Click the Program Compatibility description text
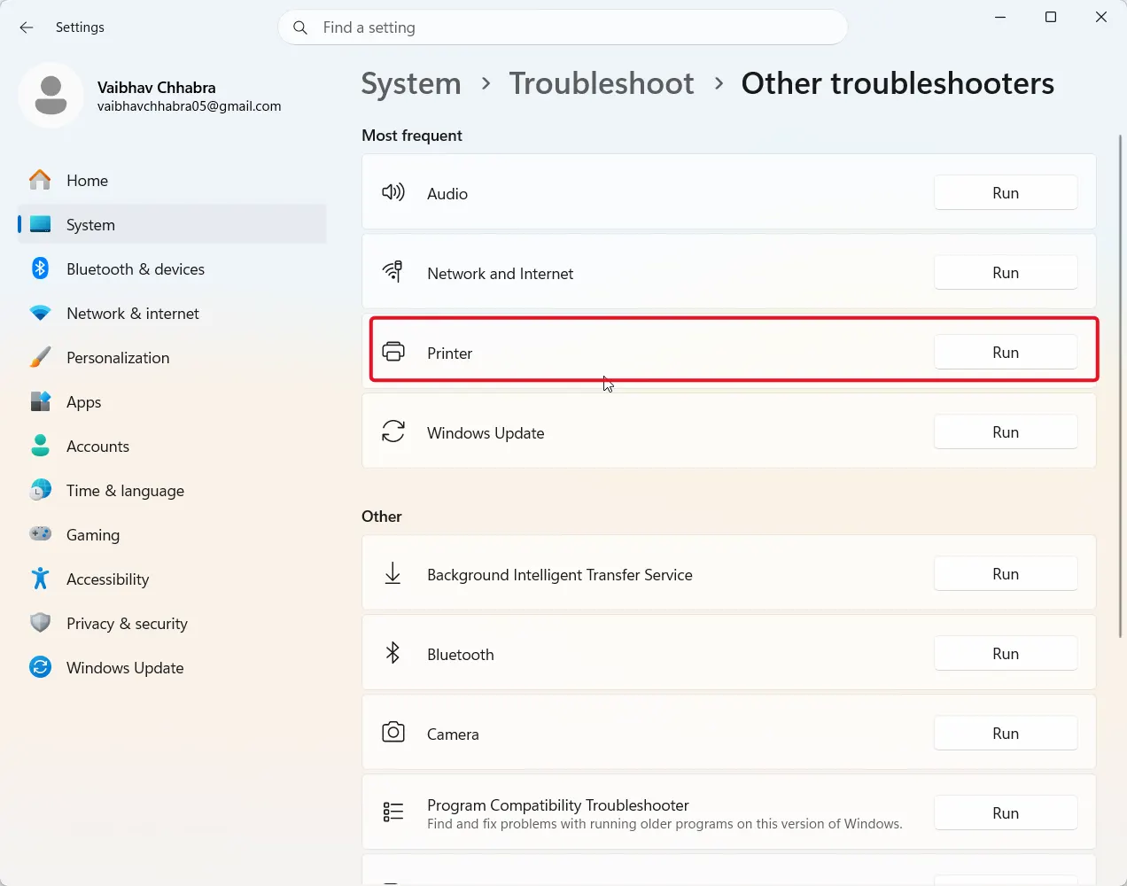This screenshot has width=1127, height=886. pyautogui.click(x=665, y=824)
